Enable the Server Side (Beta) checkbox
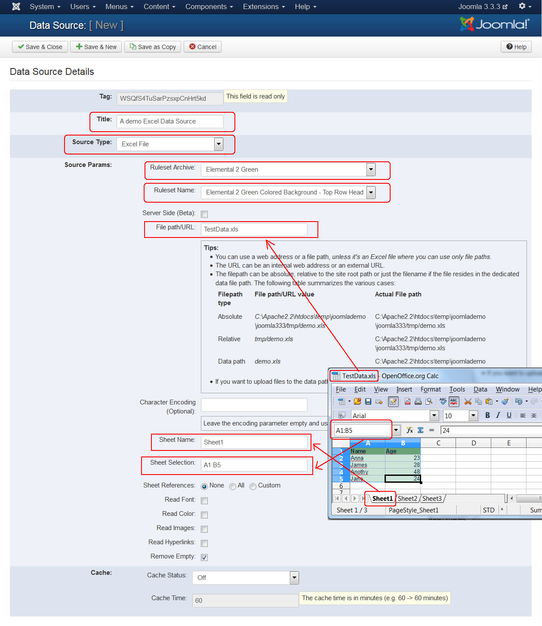The image size is (542, 626). tap(204, 214)
